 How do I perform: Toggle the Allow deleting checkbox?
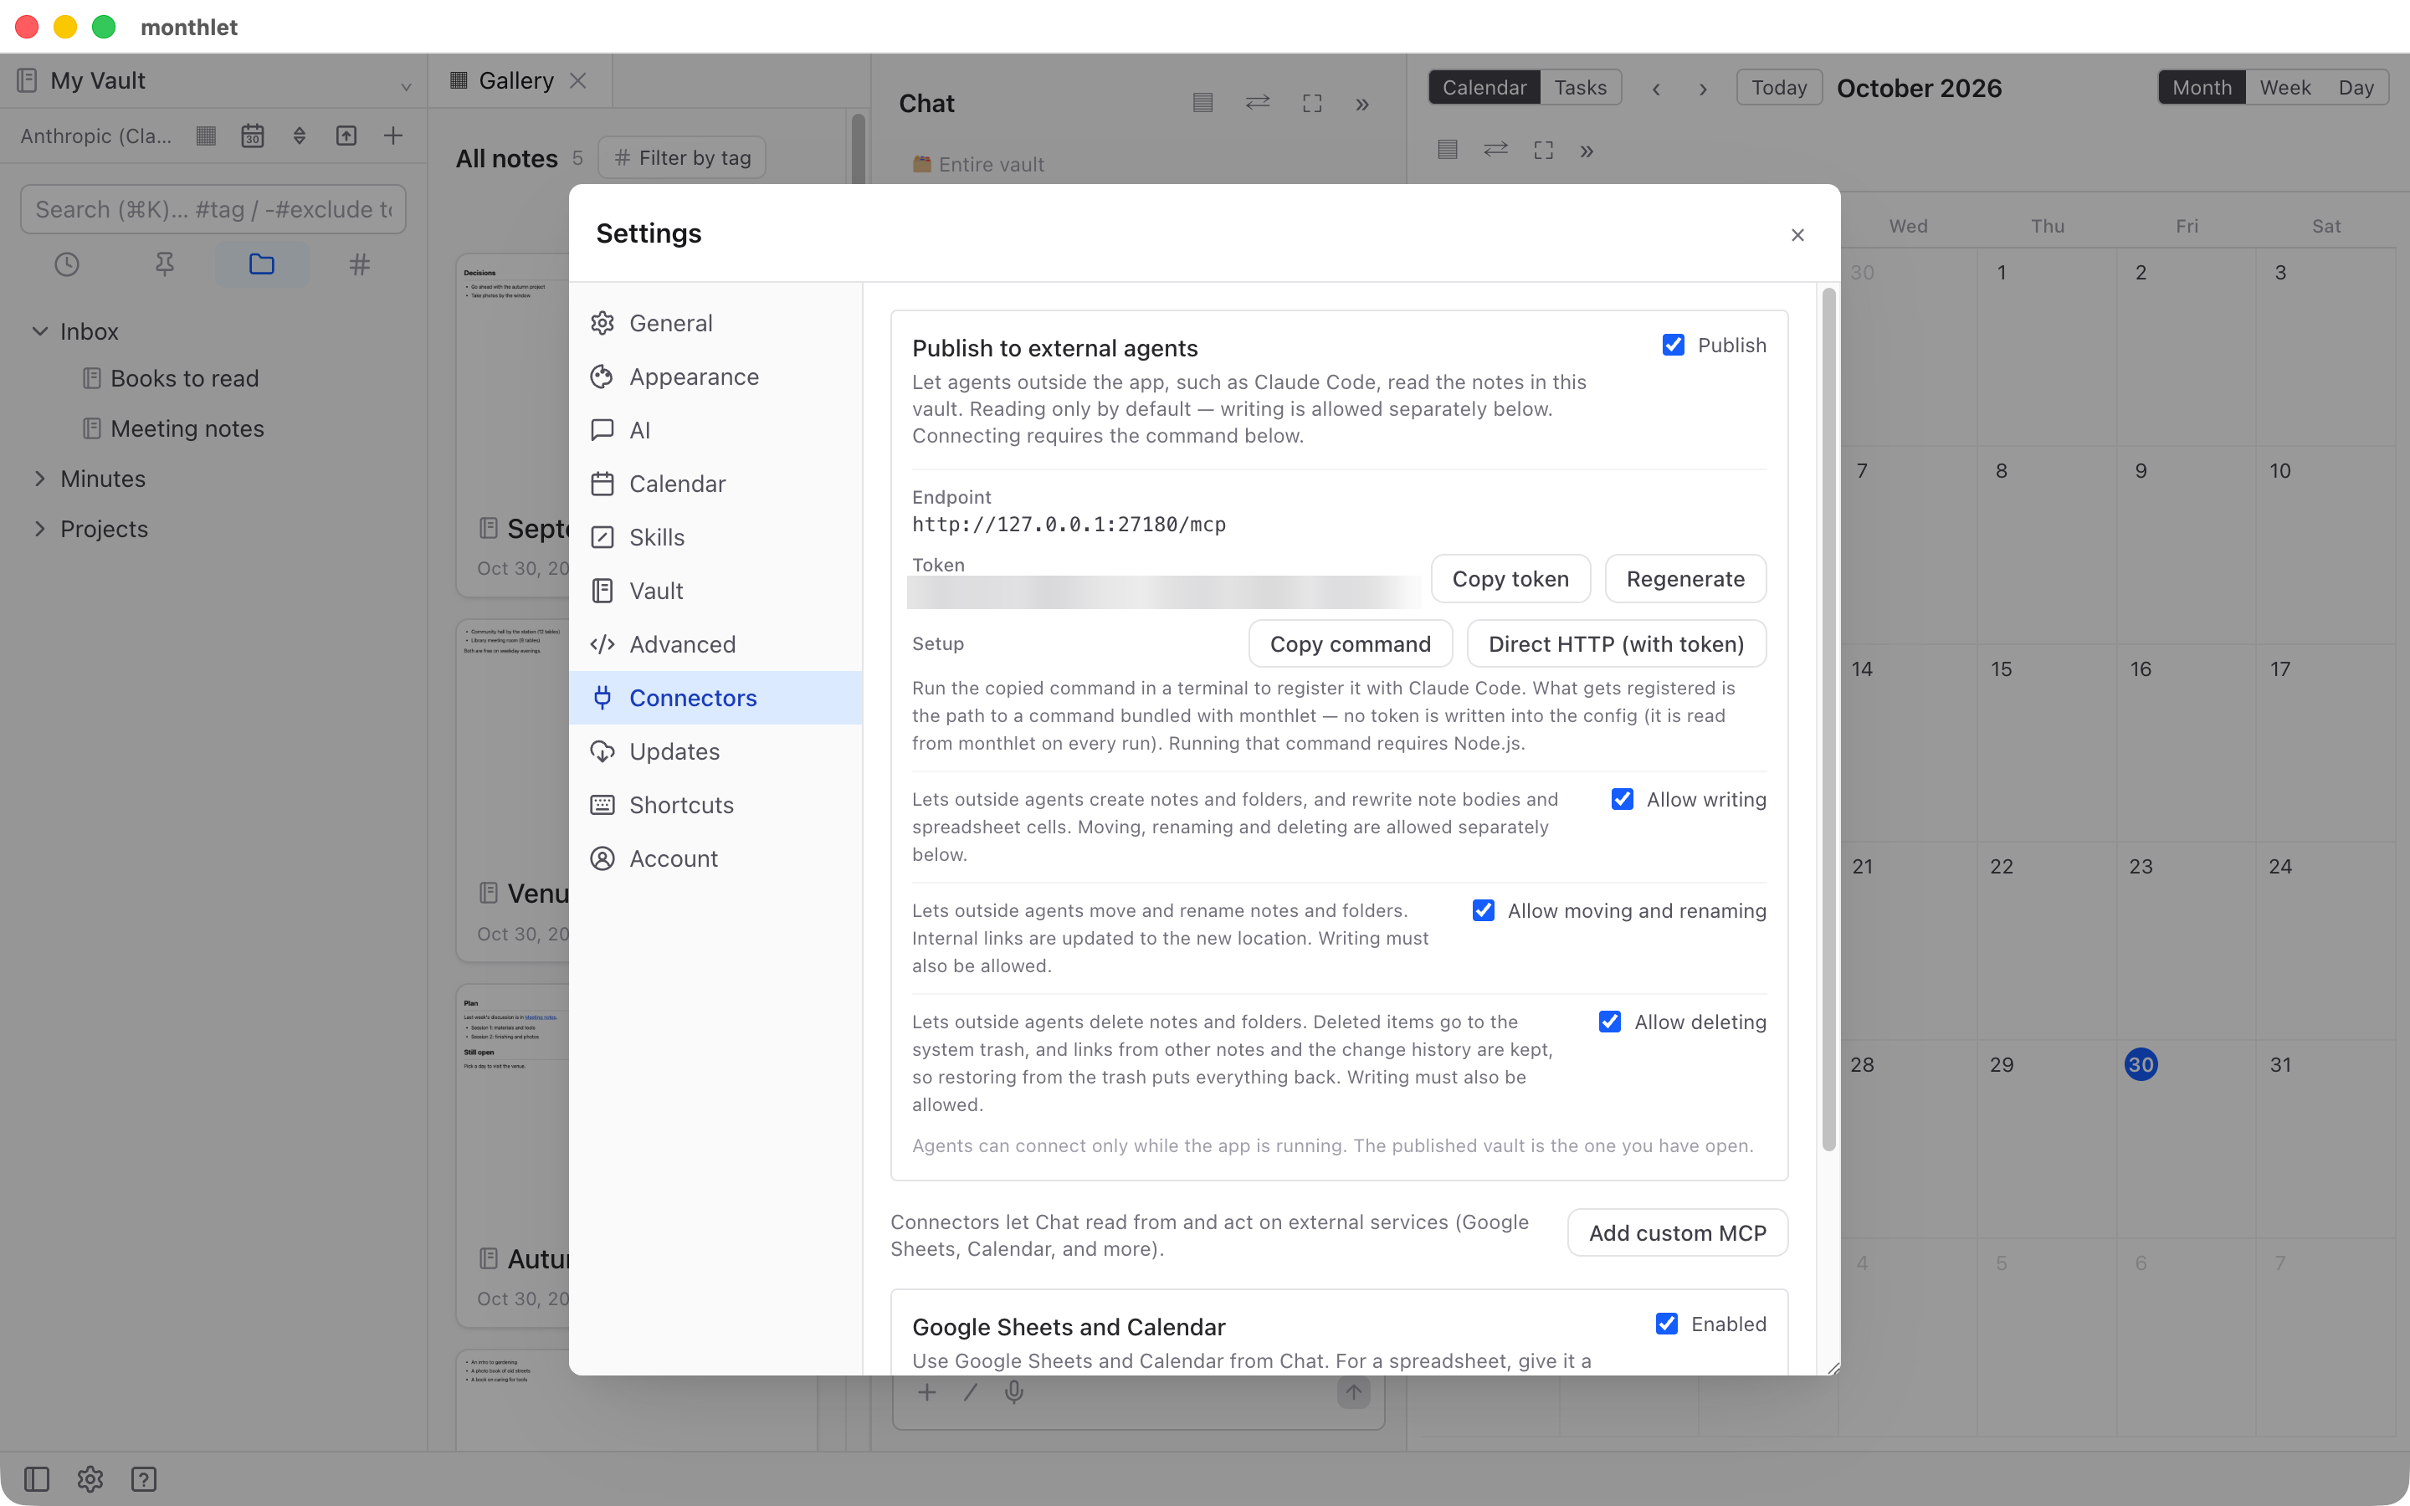pos(1610,1022)
